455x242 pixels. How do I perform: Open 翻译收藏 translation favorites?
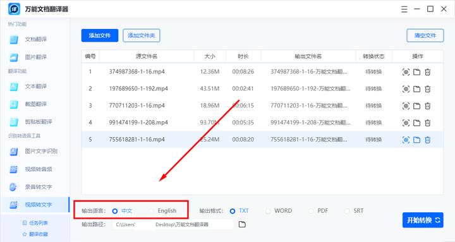(35, 234)
